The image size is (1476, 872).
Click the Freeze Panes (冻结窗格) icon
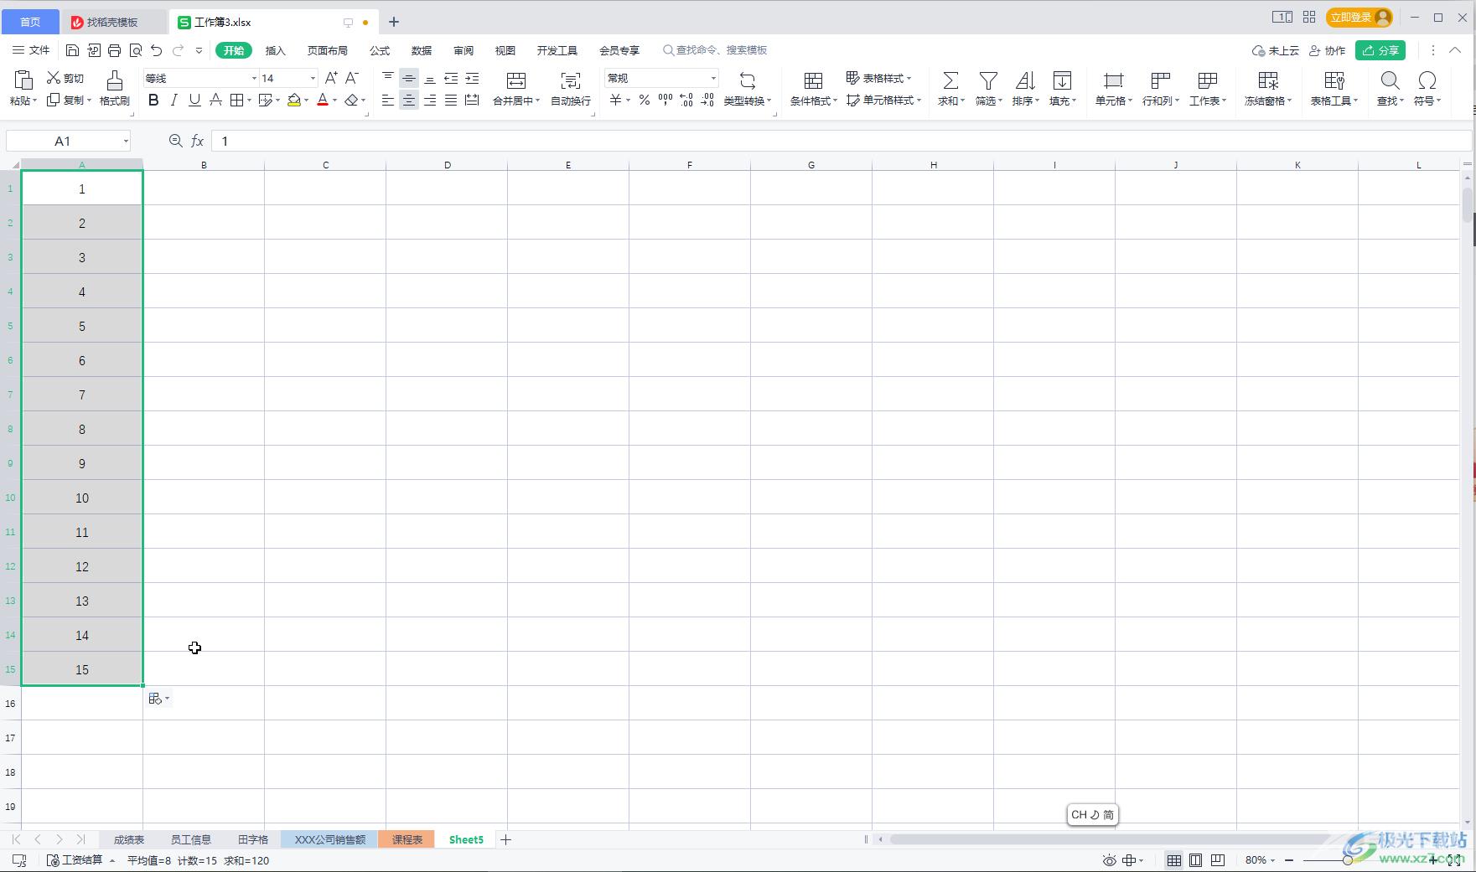(x=1268, y=80)
